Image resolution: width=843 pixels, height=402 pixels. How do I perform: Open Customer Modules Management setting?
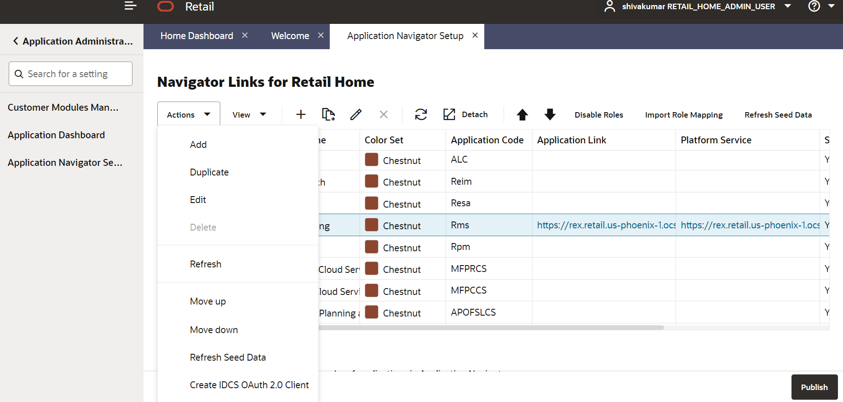click(63, 107)
